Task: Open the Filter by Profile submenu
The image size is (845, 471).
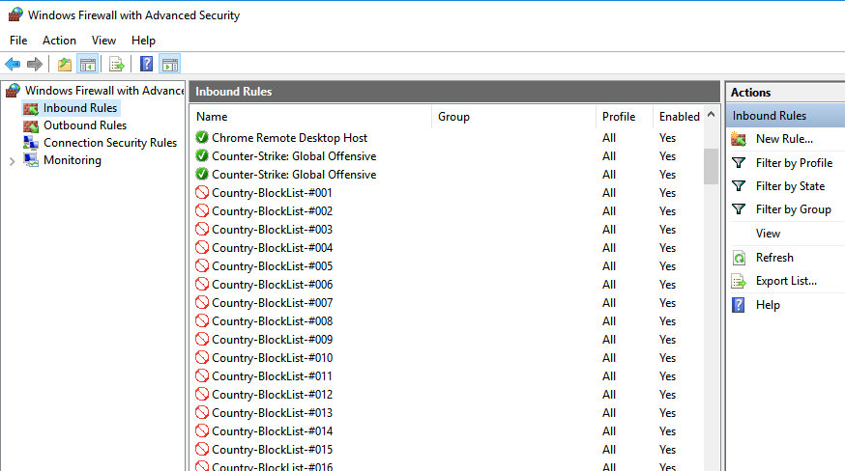Action: tap(793, 163)
